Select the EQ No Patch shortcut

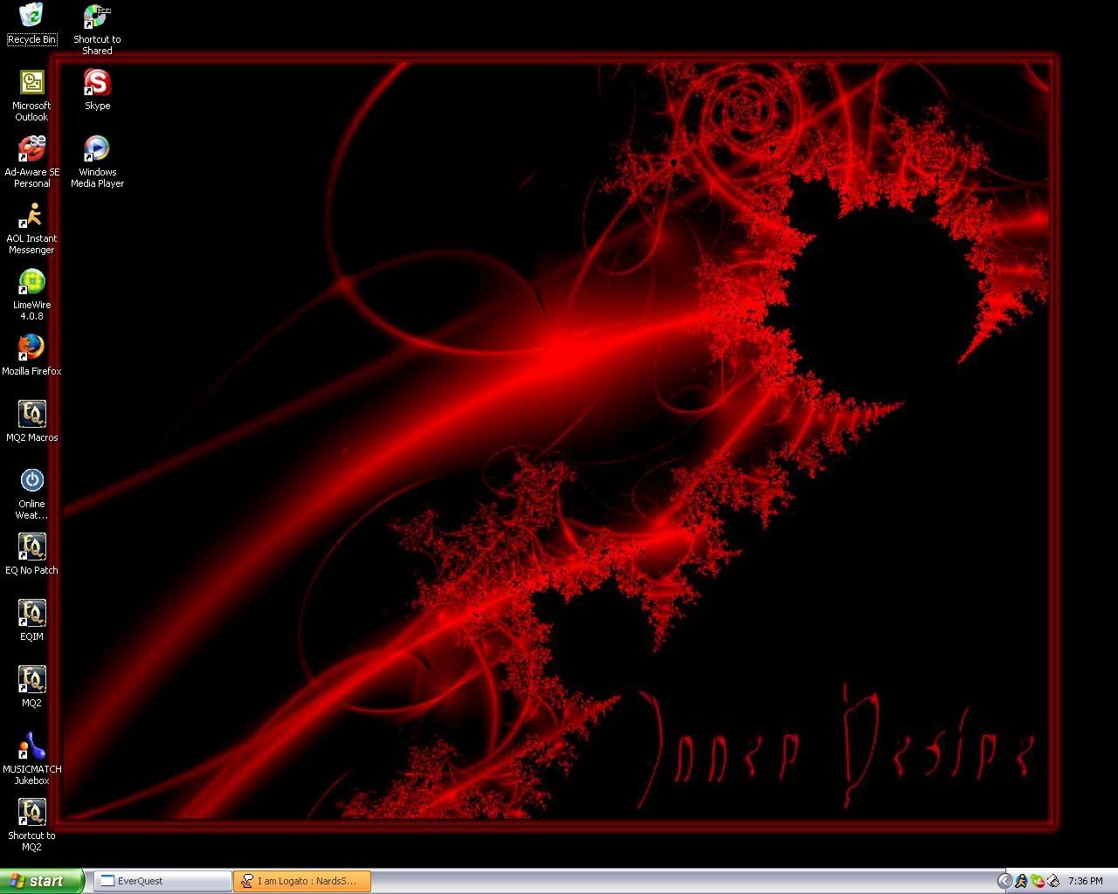(x=31, y=554)
